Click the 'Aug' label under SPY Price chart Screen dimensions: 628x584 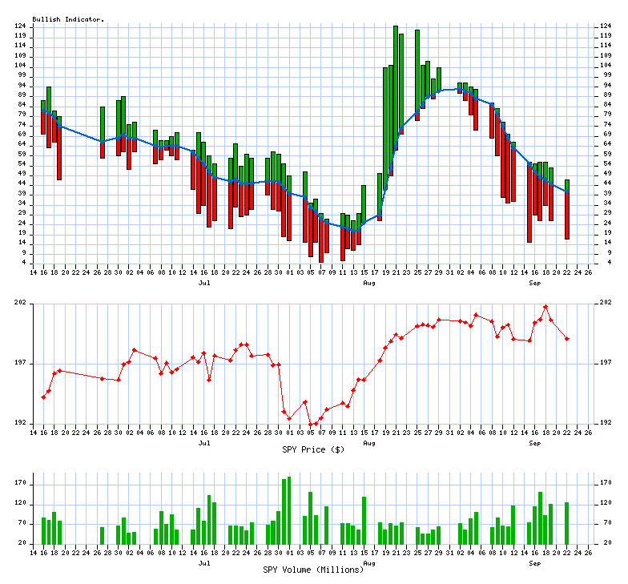369,442
